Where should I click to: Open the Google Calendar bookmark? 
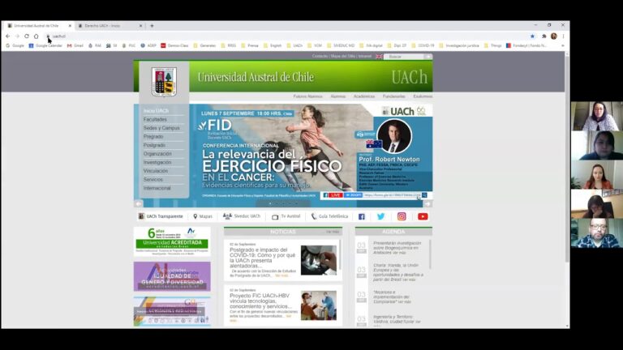pos(45,45)
